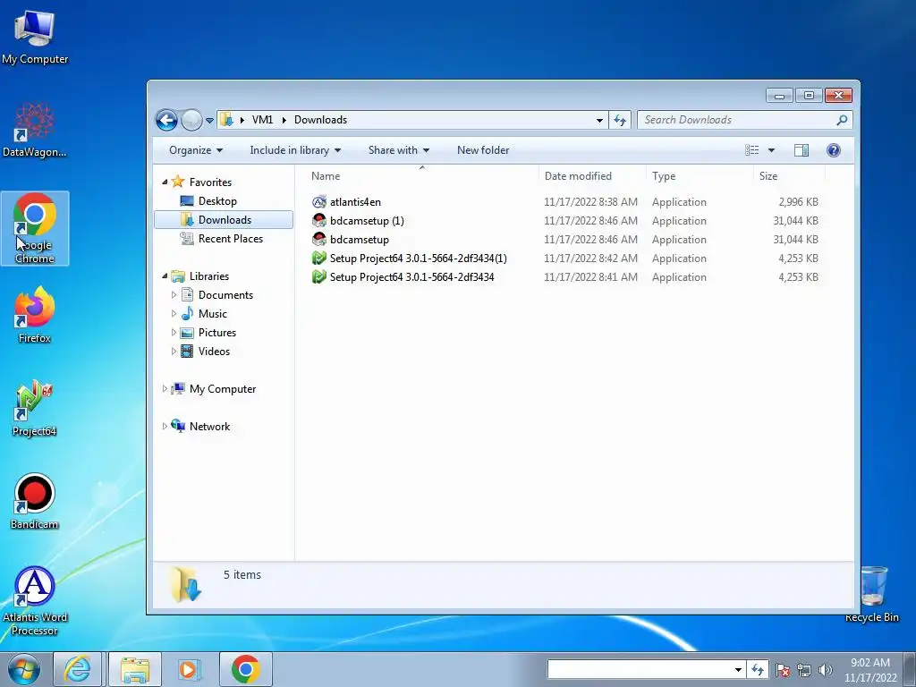Screen dimensions: 916x687
Task: Go to Desktop in Favorites
Action: pyautogui.click(x=217, y=201)
